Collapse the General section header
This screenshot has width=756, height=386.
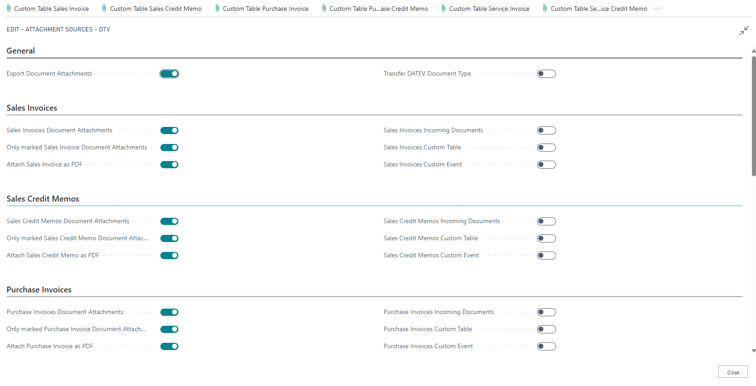[21, 51]
